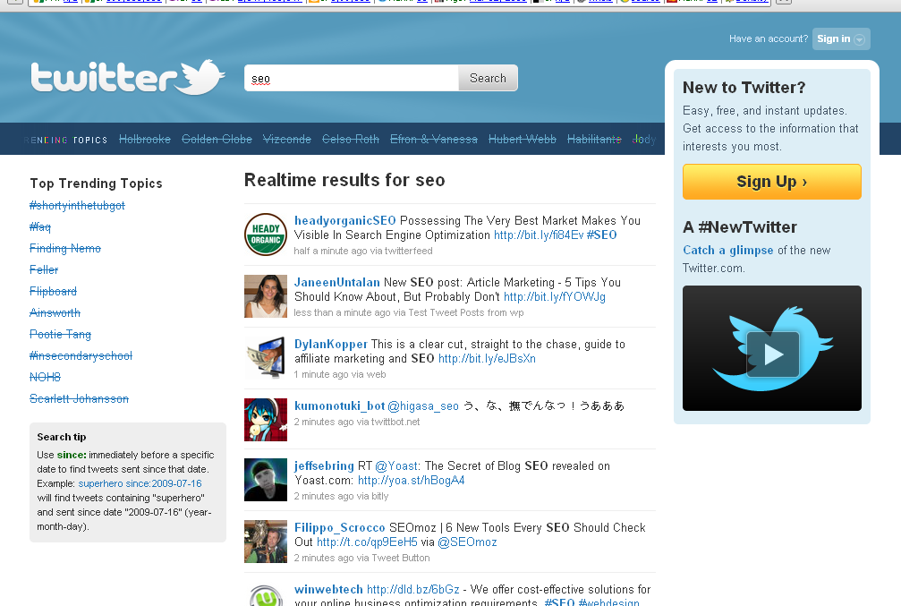Click the Sign Up button
This screenshot has height=606, width=901.
coord(771,181)
